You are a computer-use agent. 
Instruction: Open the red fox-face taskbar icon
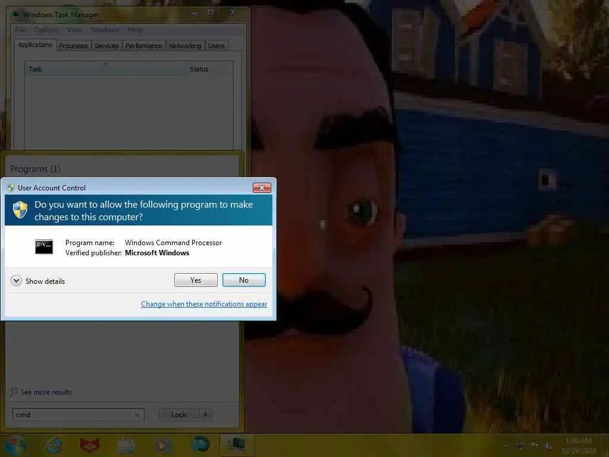pyautogui.click(x=90, y=445)
